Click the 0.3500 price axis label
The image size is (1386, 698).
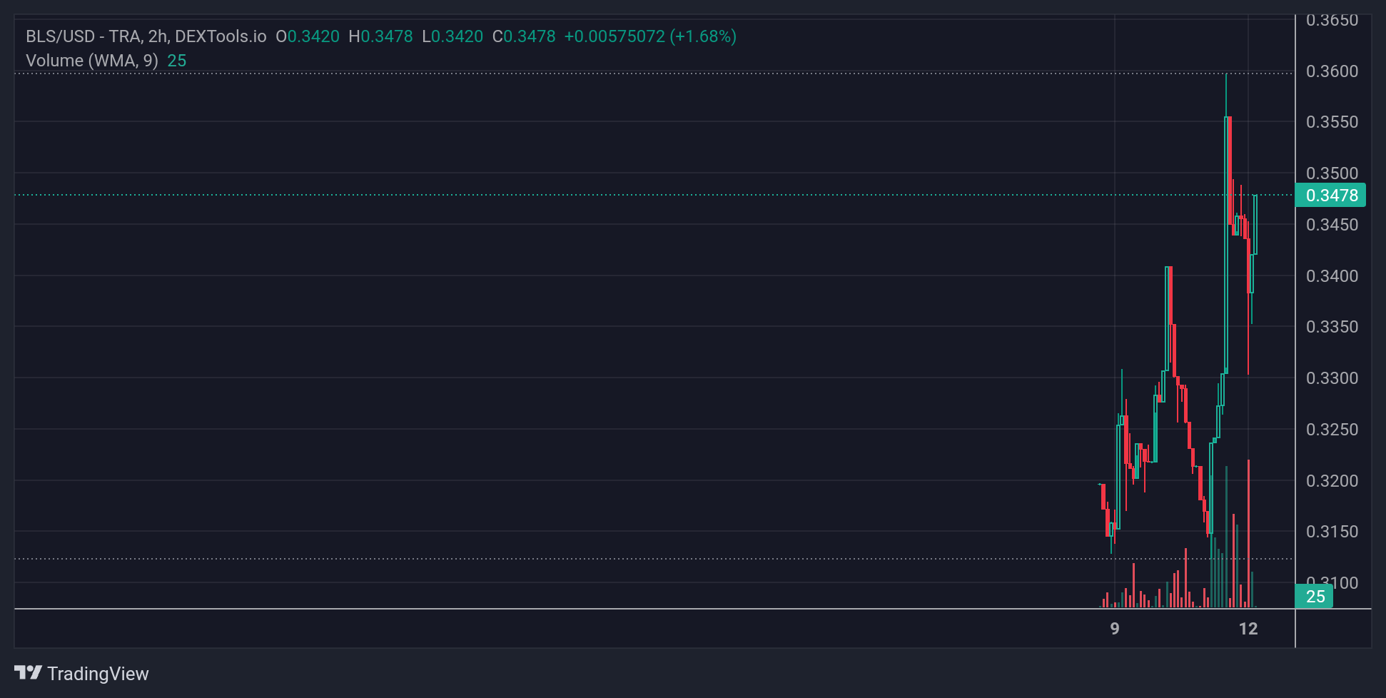(x=1332, y=173)
